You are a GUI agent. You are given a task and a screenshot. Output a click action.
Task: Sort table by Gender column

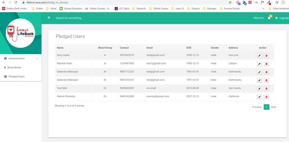(218, 48)
